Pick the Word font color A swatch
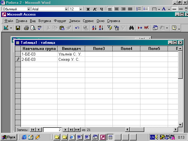Viewport: 188px width, 141px height. [x=164, y=9]
